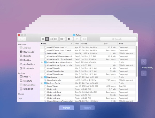The height and width of the screenshot is (118, 155).
Task: Select Downloads in the sidebar
Action: coord(28,52)
